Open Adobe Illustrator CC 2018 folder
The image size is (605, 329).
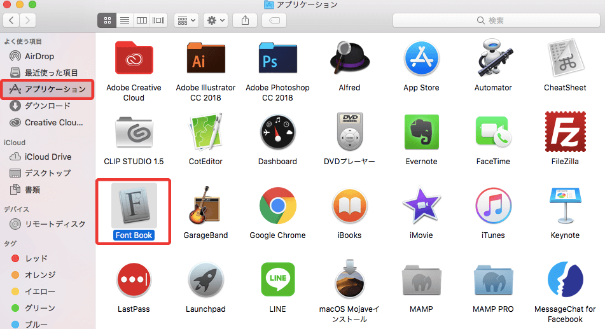click(x=205, y=60)
